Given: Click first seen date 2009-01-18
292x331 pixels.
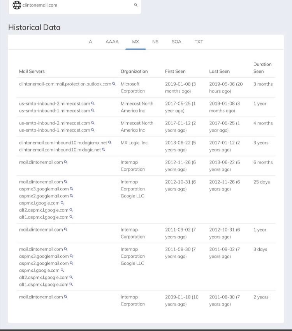Looking at the screenshot, I should (x=182, y=301).
